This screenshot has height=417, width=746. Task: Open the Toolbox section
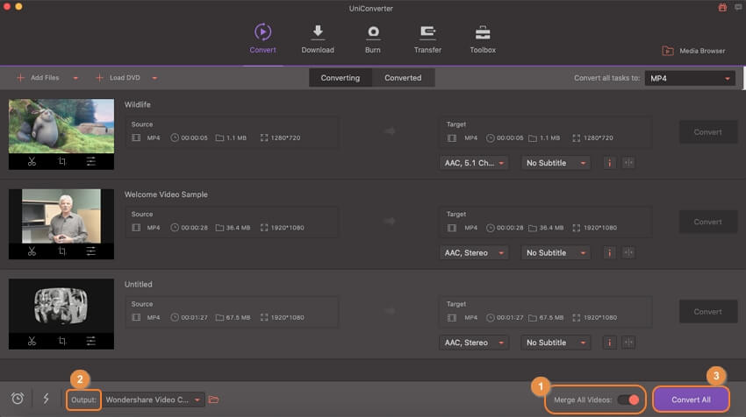483,39
